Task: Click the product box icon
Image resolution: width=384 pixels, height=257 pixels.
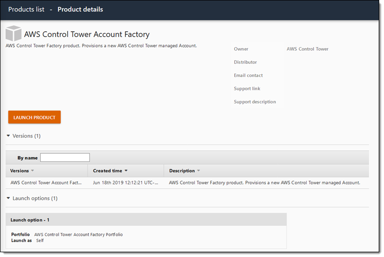Action: [13, 34]
